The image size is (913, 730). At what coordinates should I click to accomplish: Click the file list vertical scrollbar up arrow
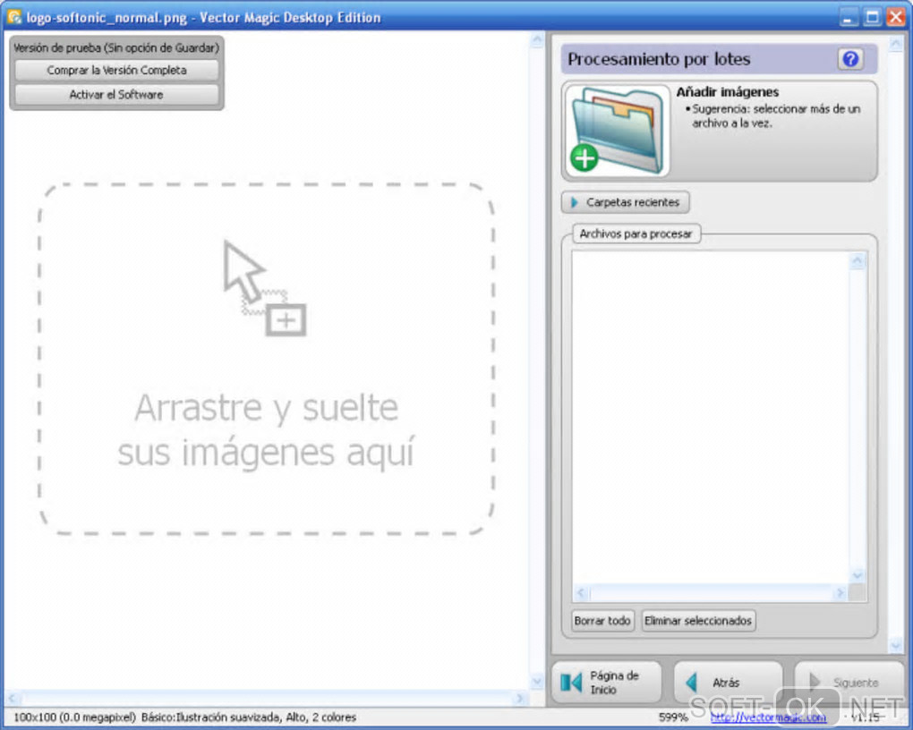pos(858,260)
